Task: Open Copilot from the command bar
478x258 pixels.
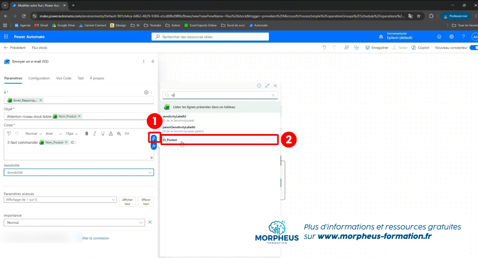Action: tap(420, 48)
